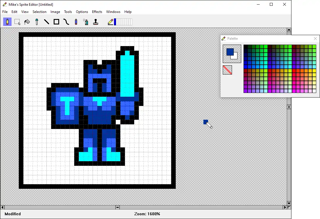Open the Effects menu

point(97,12)
